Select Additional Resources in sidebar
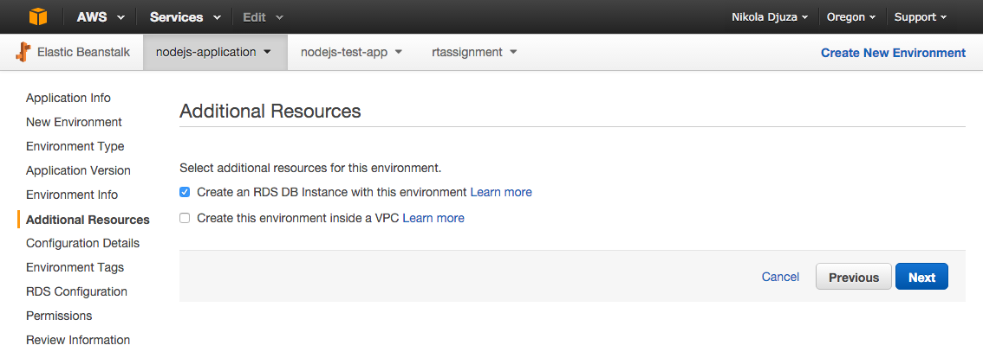Image resolution: width=983 pixels, height=358 pixels. click(88, 220)
